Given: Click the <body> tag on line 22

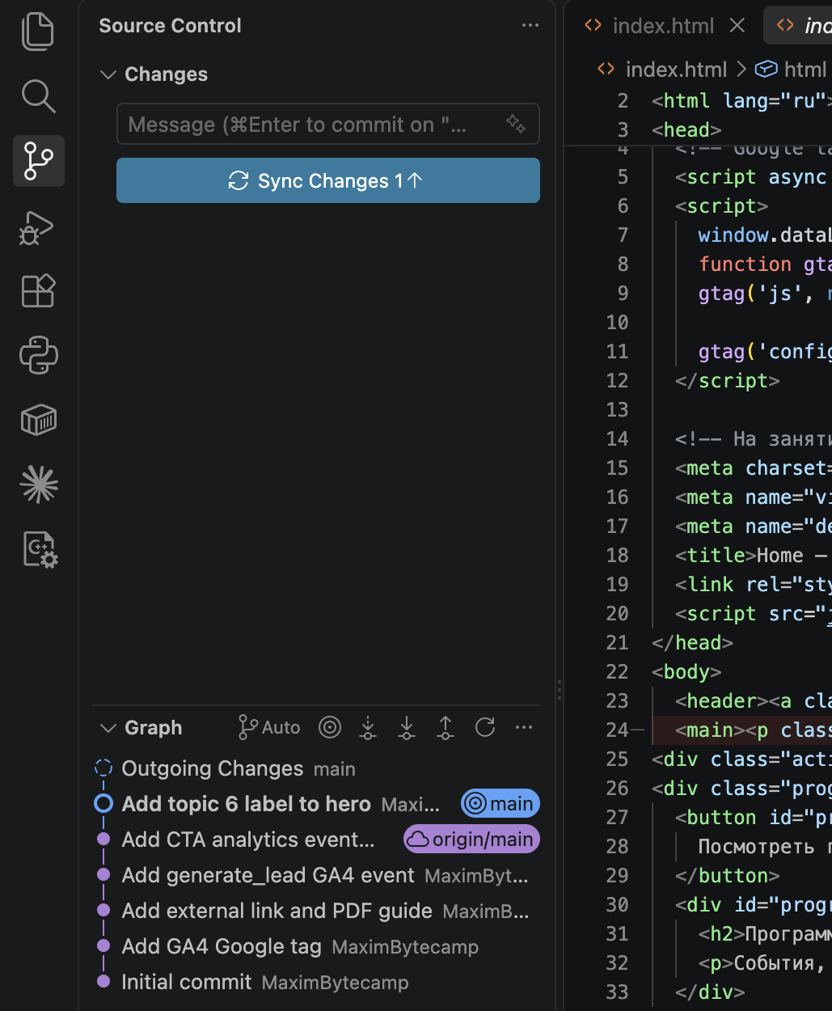Looking at the screenshot, I should (x=686, y=672).
